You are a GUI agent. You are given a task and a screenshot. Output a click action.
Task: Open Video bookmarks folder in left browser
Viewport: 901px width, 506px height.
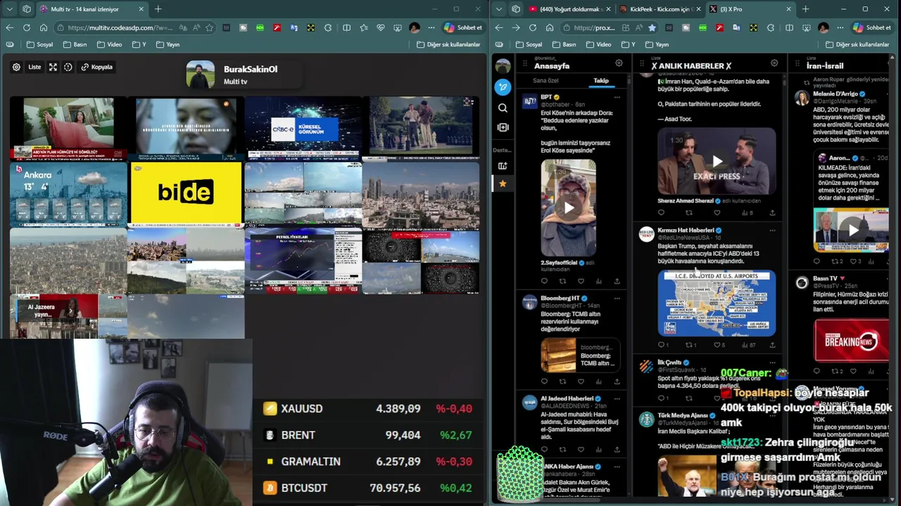coord(109,44)
